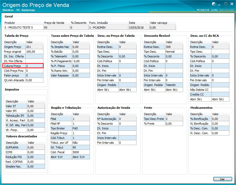Click the Tipo Desc.Frete row label
The height and width of the screenshot is (185, 236).
click(x=154, y=119)
